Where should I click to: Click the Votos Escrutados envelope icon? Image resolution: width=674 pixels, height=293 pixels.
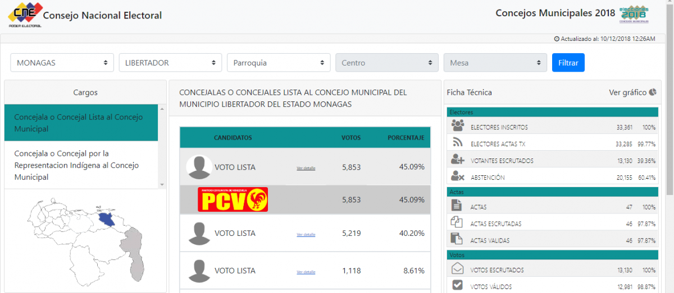click(457, 268)
